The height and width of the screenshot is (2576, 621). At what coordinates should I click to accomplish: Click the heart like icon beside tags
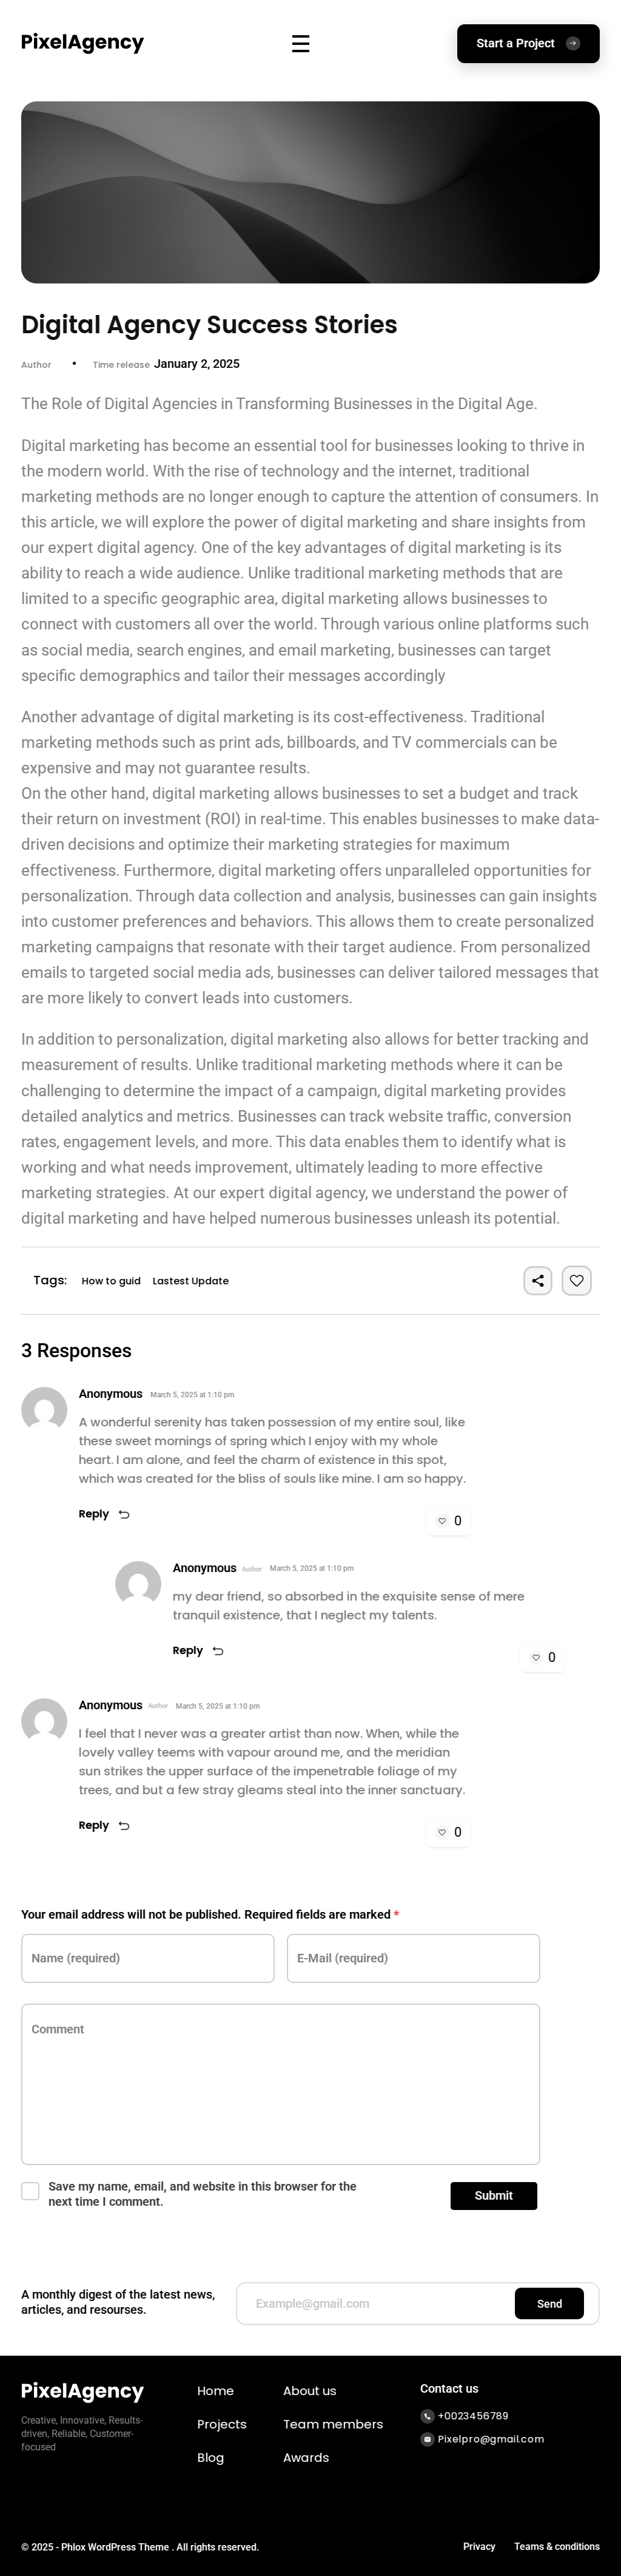click(576, 1280)
